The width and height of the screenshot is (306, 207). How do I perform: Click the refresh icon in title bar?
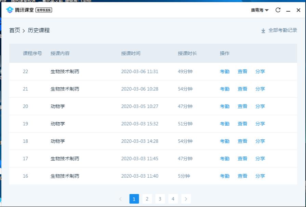278,10
